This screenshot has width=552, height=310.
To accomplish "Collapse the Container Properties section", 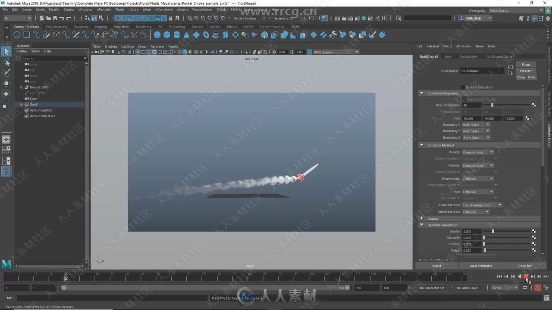I will pyautogui.click(x=422, y=93).
